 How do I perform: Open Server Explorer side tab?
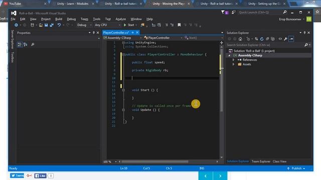(13, 39)
